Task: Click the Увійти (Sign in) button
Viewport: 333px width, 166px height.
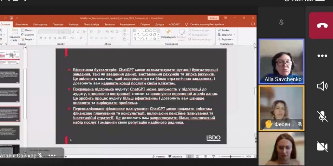Action: click(213, 18)
